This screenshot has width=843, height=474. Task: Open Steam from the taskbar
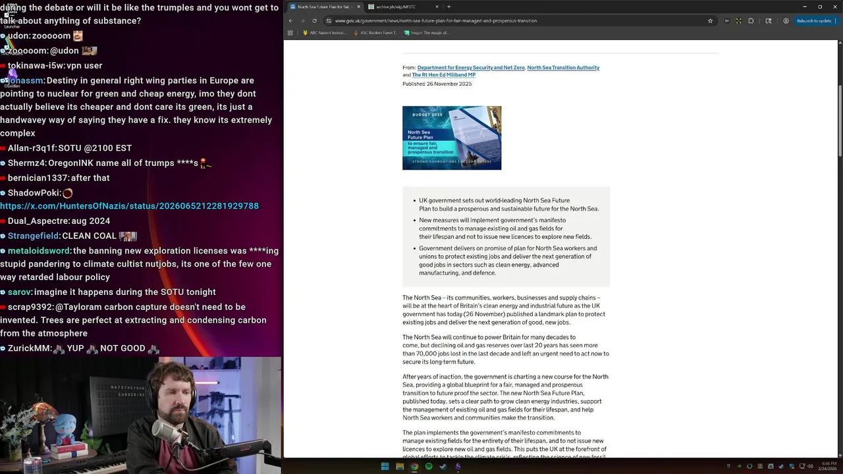443,466
